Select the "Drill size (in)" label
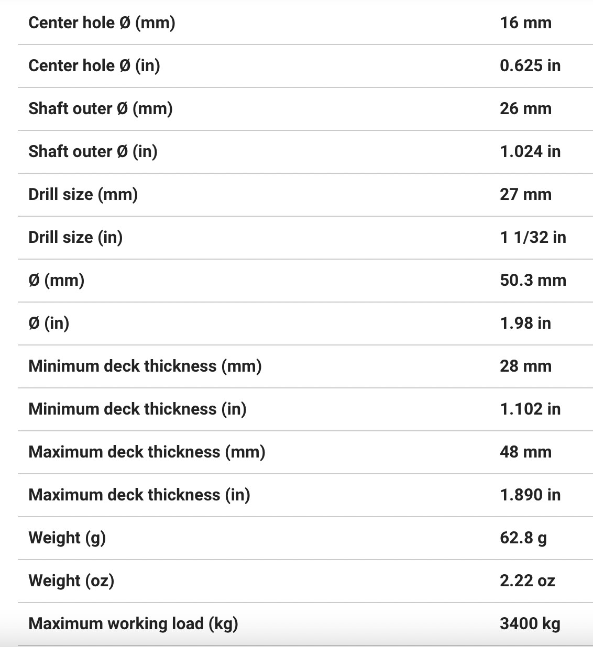Viewport: 593px width, 647px height. click(x=75, y=238)
